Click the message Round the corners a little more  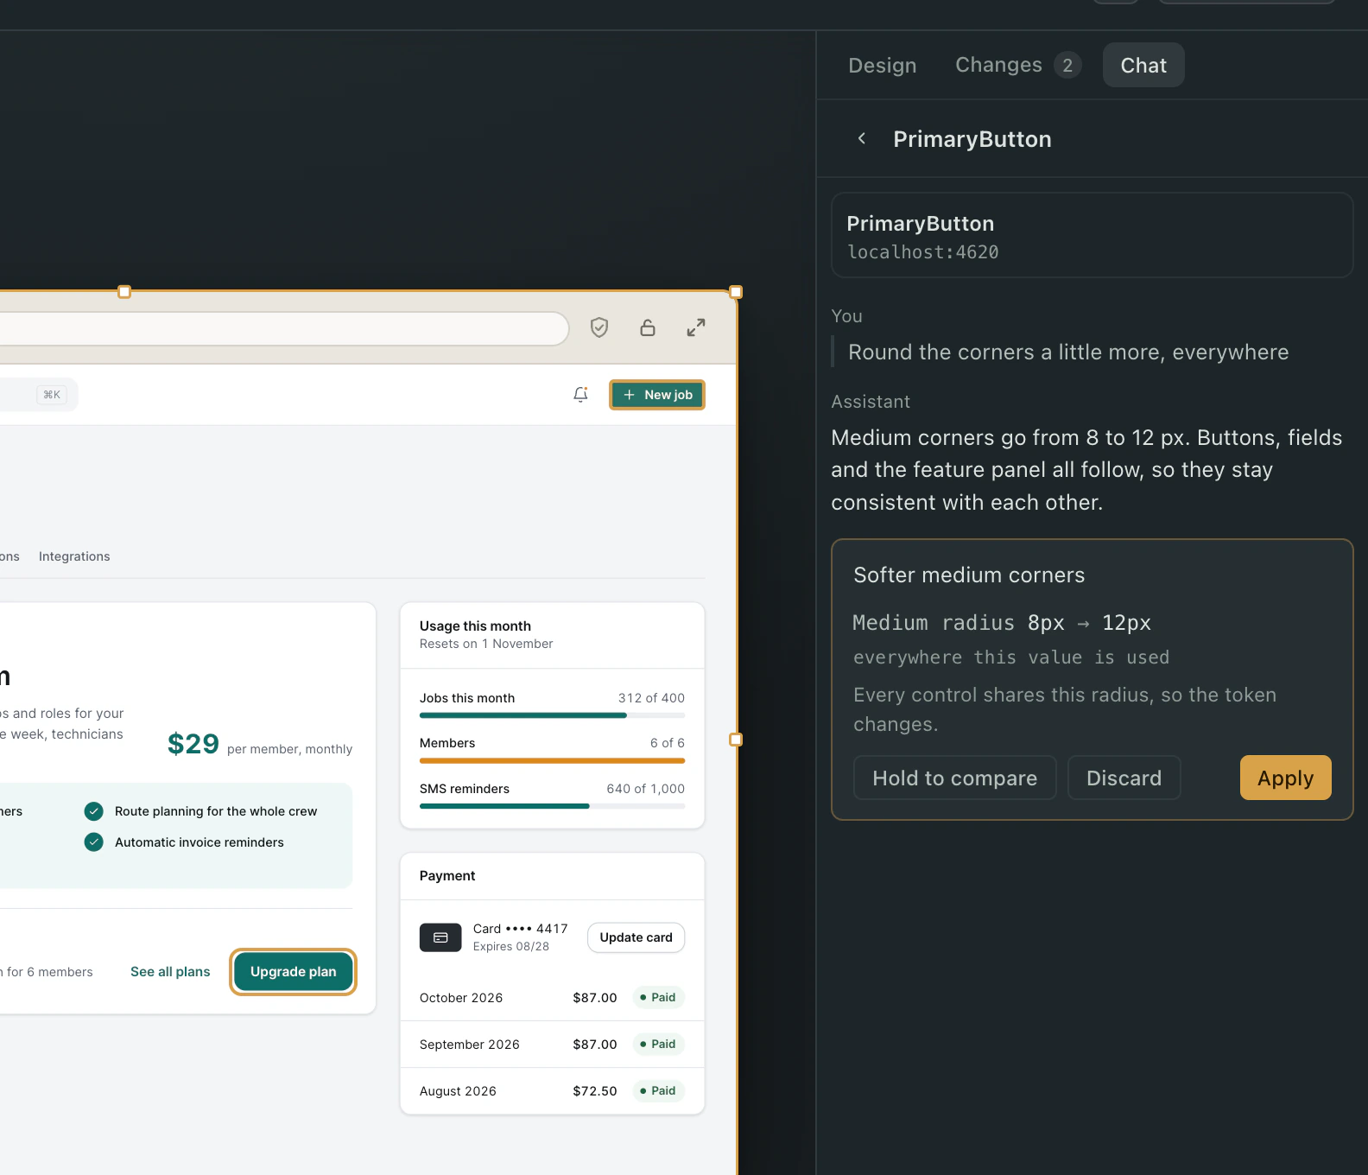click(1068, 352)
